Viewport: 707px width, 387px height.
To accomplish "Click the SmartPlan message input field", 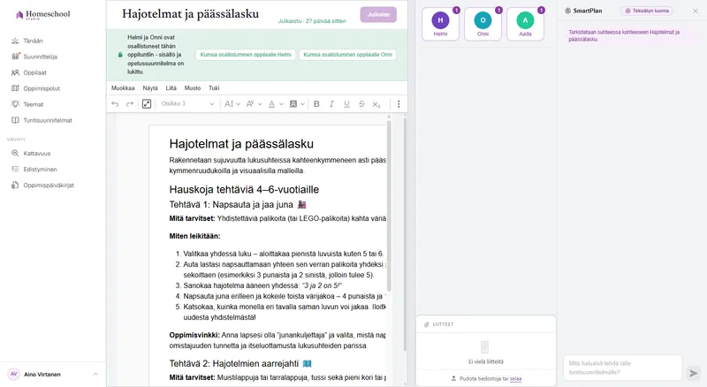I will click(x=622, y=368).
